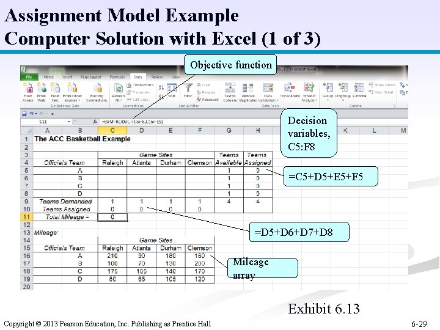Select column L header
Viewport: 440px width, 330px height.
(x=374, y=130)
